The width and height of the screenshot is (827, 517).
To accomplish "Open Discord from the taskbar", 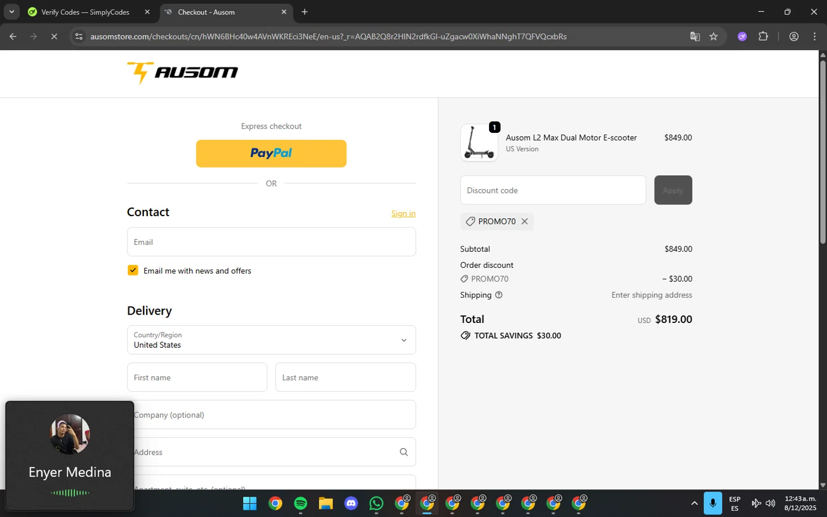I will click(x=351, y=503).
